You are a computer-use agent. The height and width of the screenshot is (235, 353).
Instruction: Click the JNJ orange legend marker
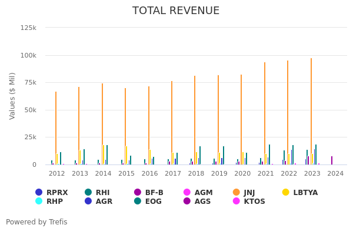(237, 193)
